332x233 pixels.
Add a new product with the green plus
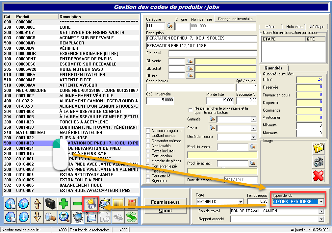coord(64,204)
